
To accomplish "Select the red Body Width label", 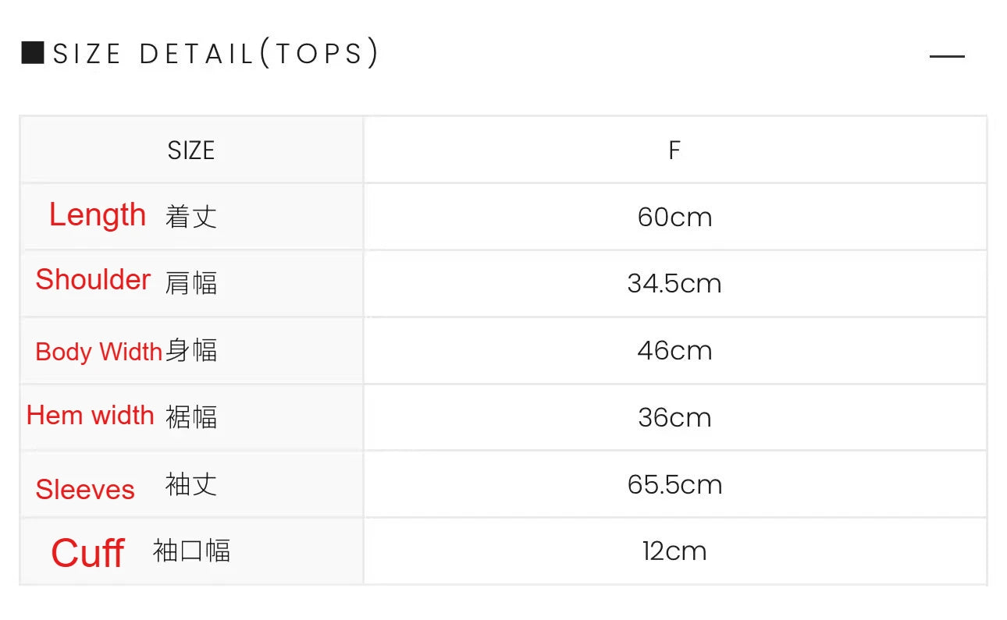I will point(98,351).
